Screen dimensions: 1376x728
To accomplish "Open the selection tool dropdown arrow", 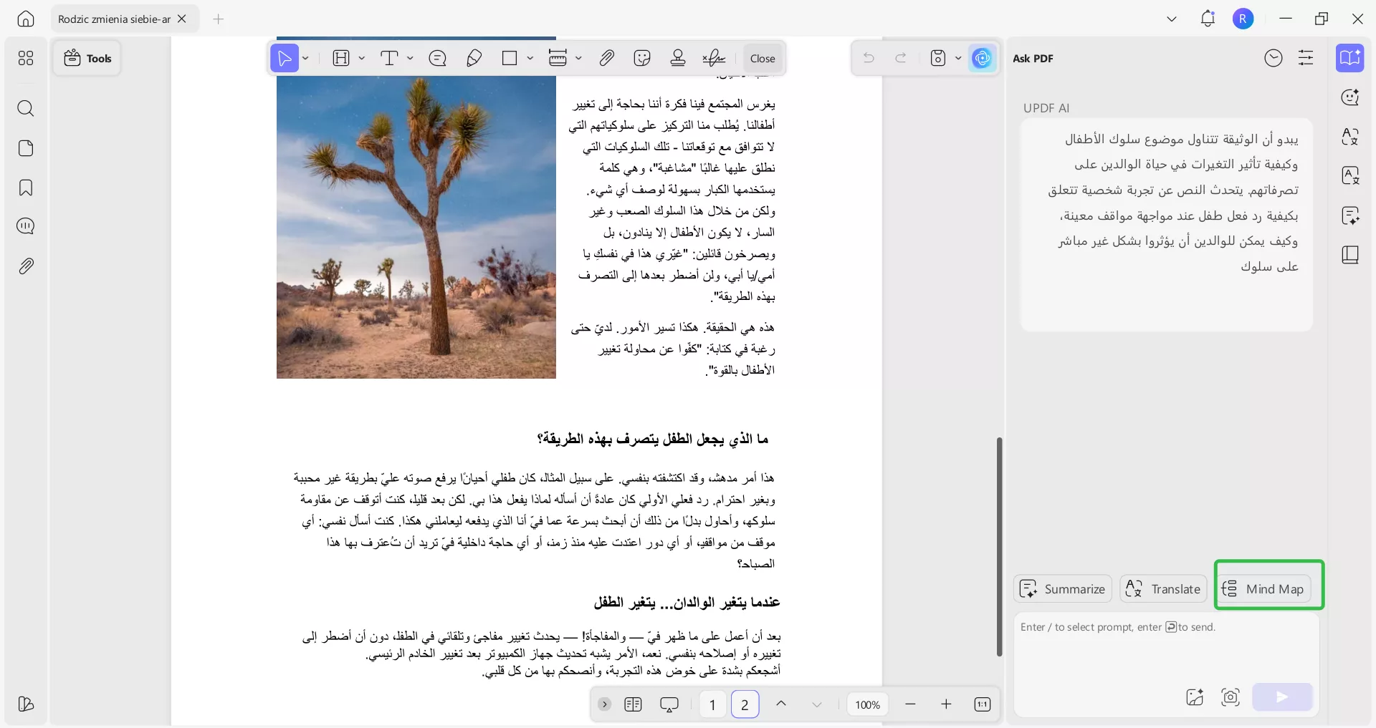I will (x=305, y=58).
